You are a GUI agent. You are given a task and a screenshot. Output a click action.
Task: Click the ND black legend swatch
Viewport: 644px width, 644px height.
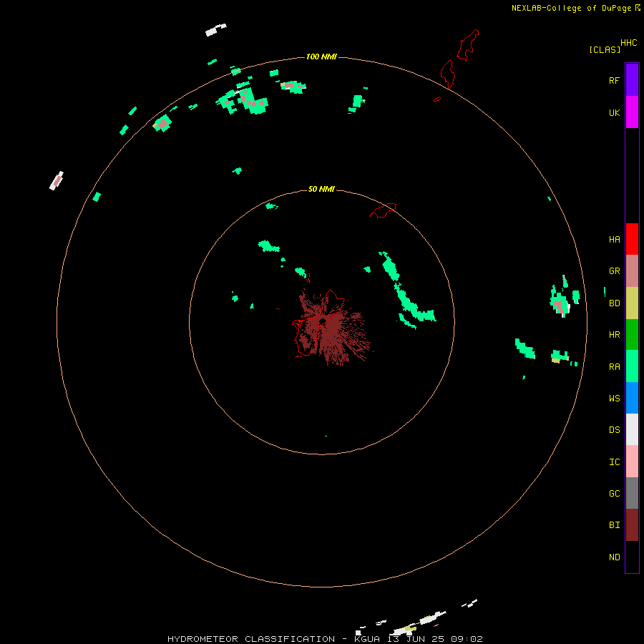click(632, 557)
